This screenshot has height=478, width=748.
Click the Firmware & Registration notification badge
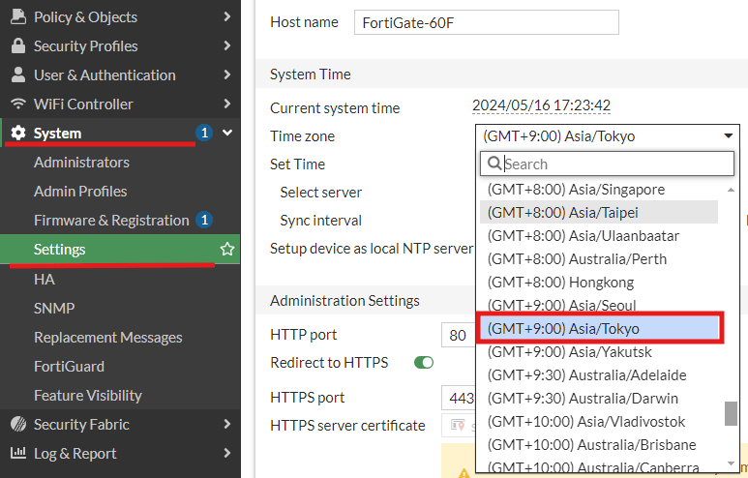click(x=204, y=220)
